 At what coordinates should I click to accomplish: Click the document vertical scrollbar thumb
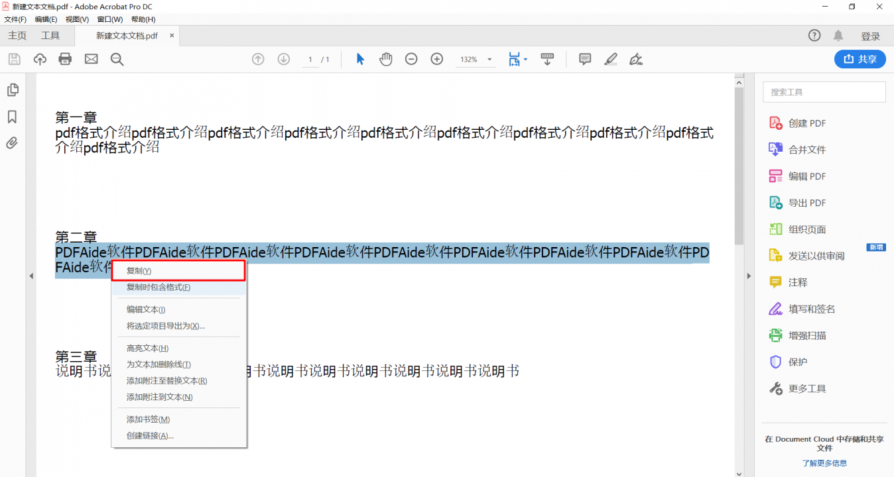(739, 166)
